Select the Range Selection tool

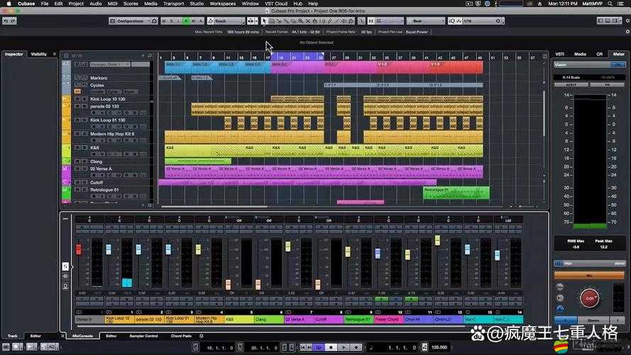pyautogui.click(x=272, y=21)
